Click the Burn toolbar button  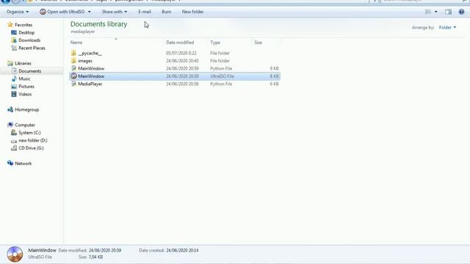(x=167, y=12)
